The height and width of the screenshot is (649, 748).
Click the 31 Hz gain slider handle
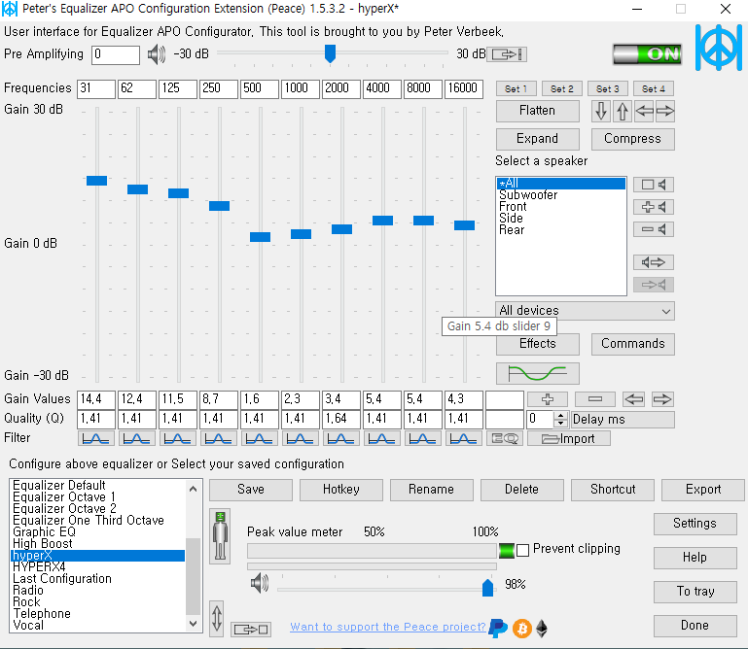[96, 181]
